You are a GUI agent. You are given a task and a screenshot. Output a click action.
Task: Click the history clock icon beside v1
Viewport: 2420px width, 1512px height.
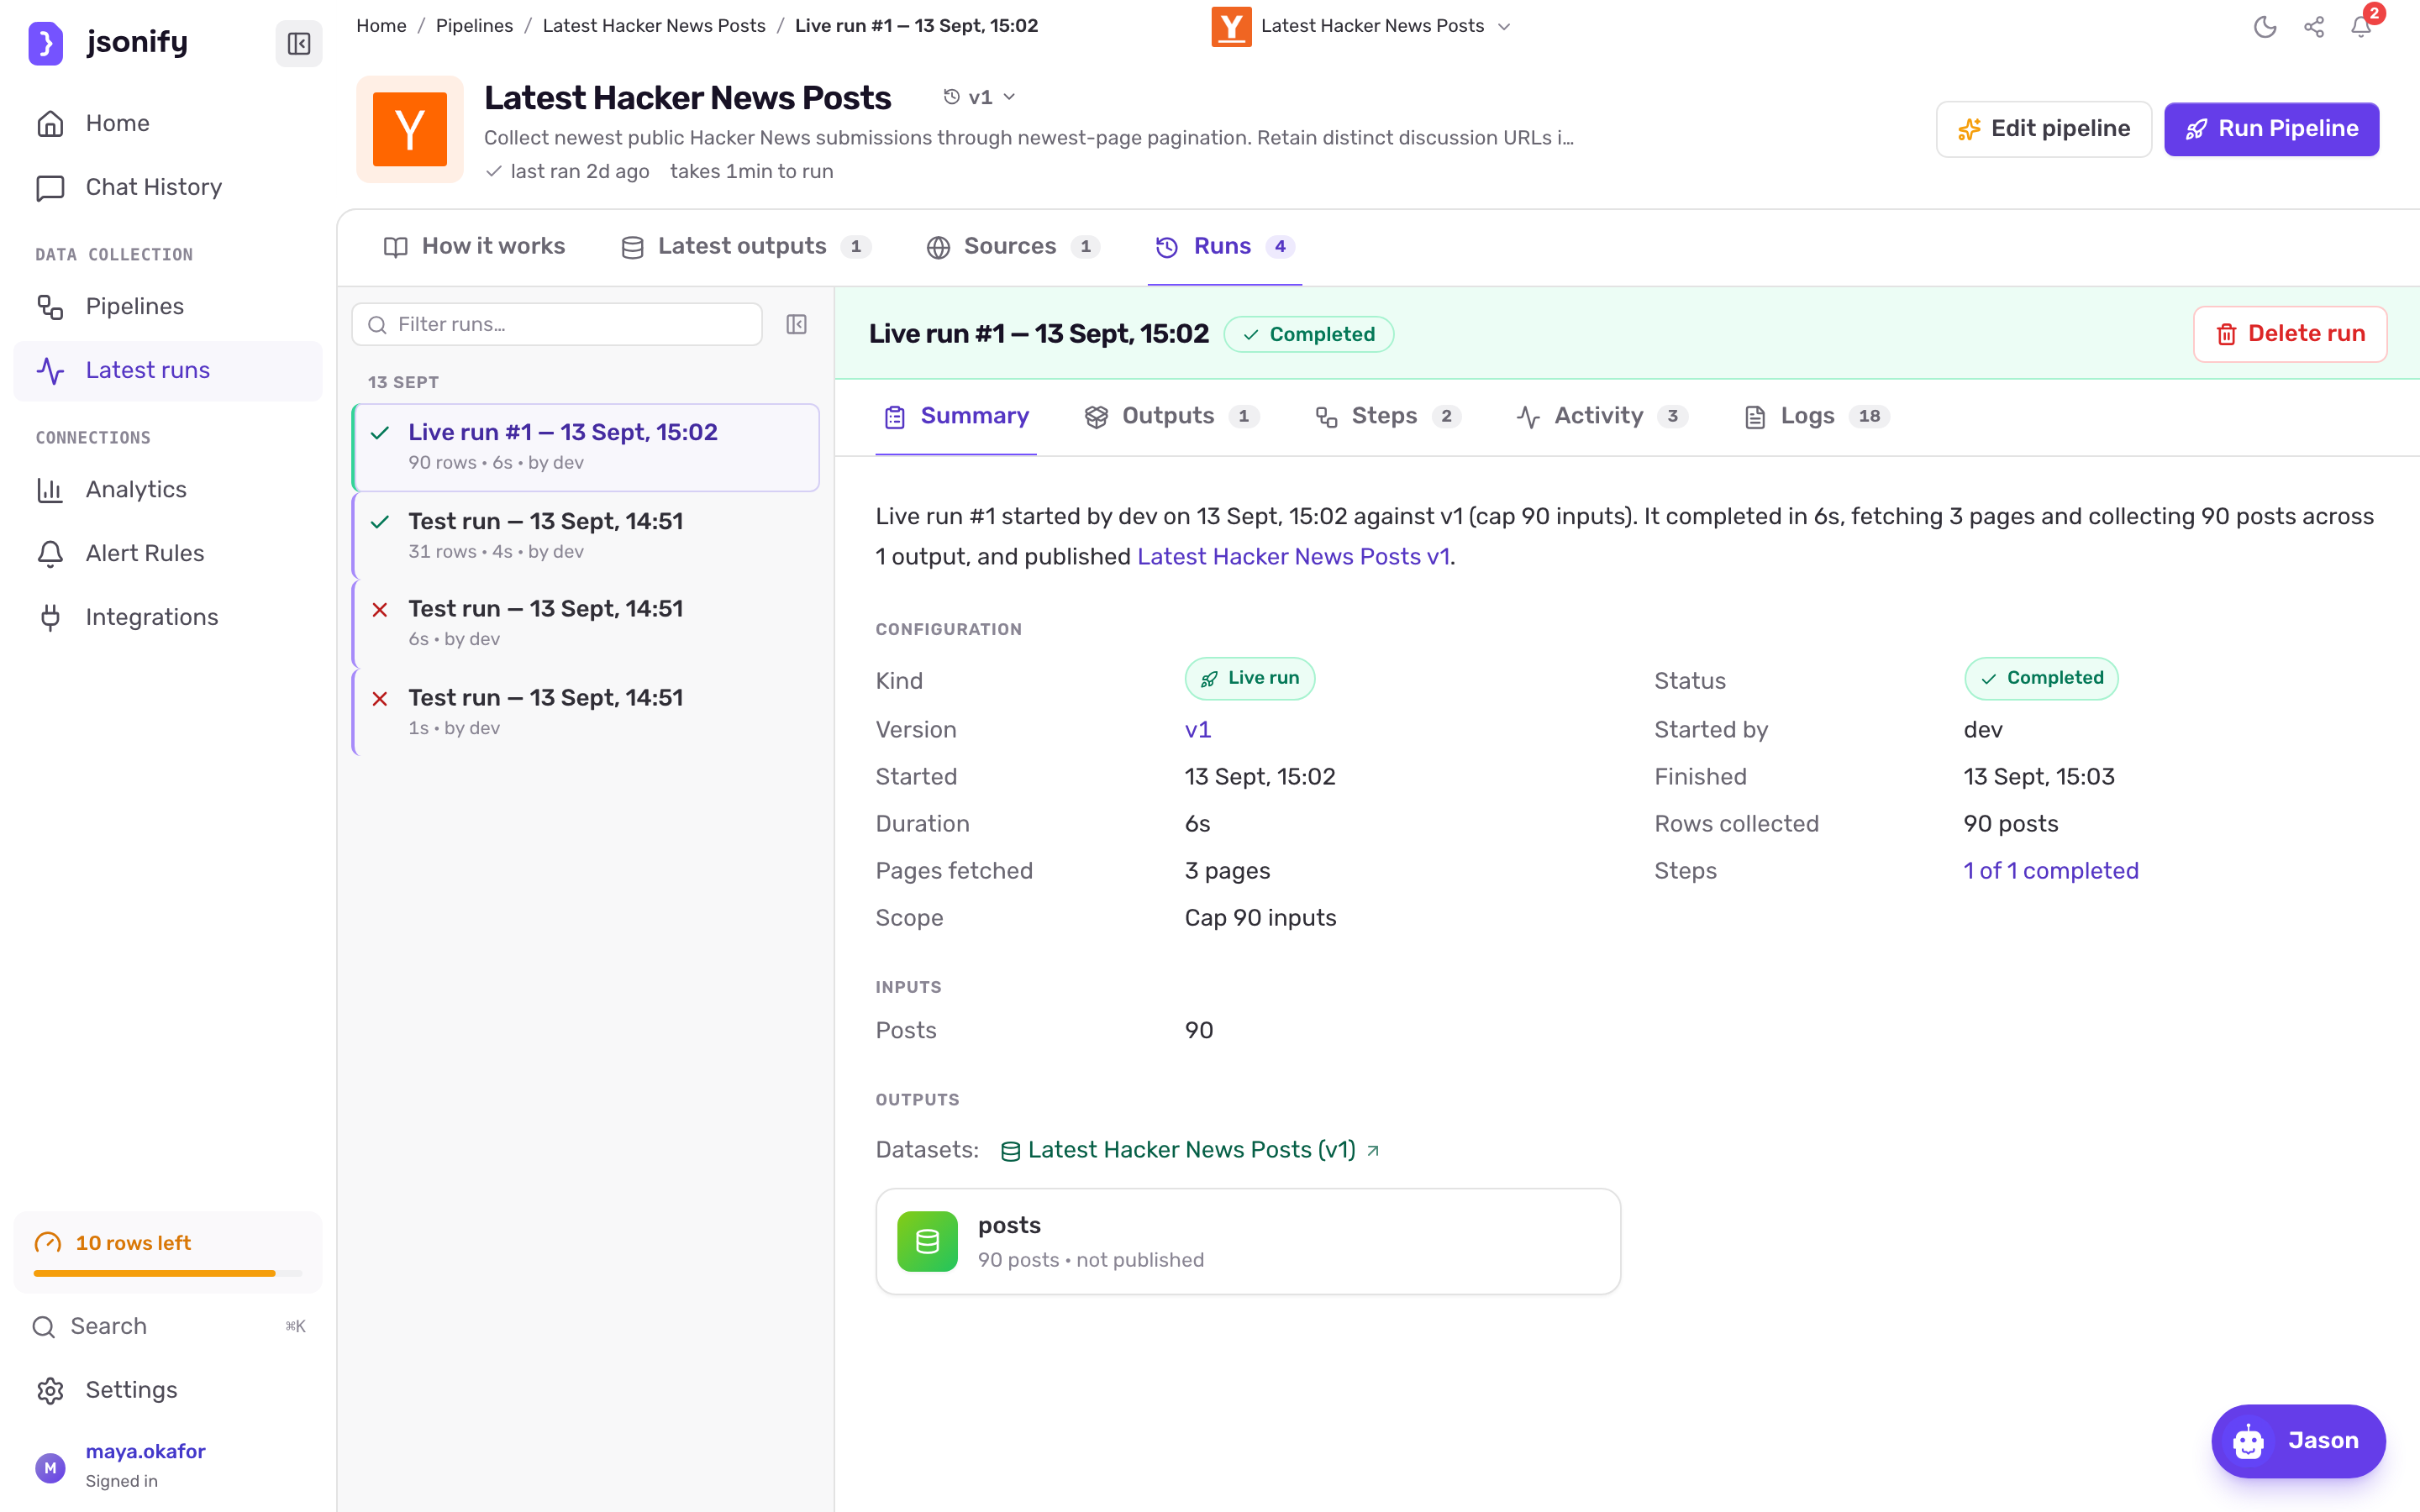tap(952, 97)
